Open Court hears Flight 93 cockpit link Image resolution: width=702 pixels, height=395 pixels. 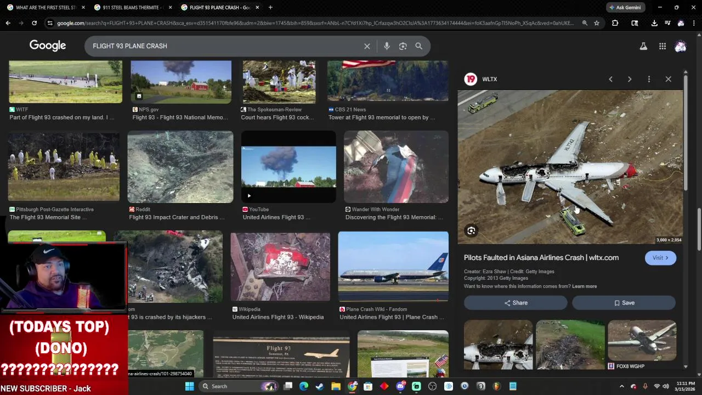coord(278,117)
